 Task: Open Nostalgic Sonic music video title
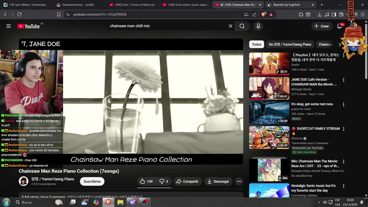click(x=313, y=188)
